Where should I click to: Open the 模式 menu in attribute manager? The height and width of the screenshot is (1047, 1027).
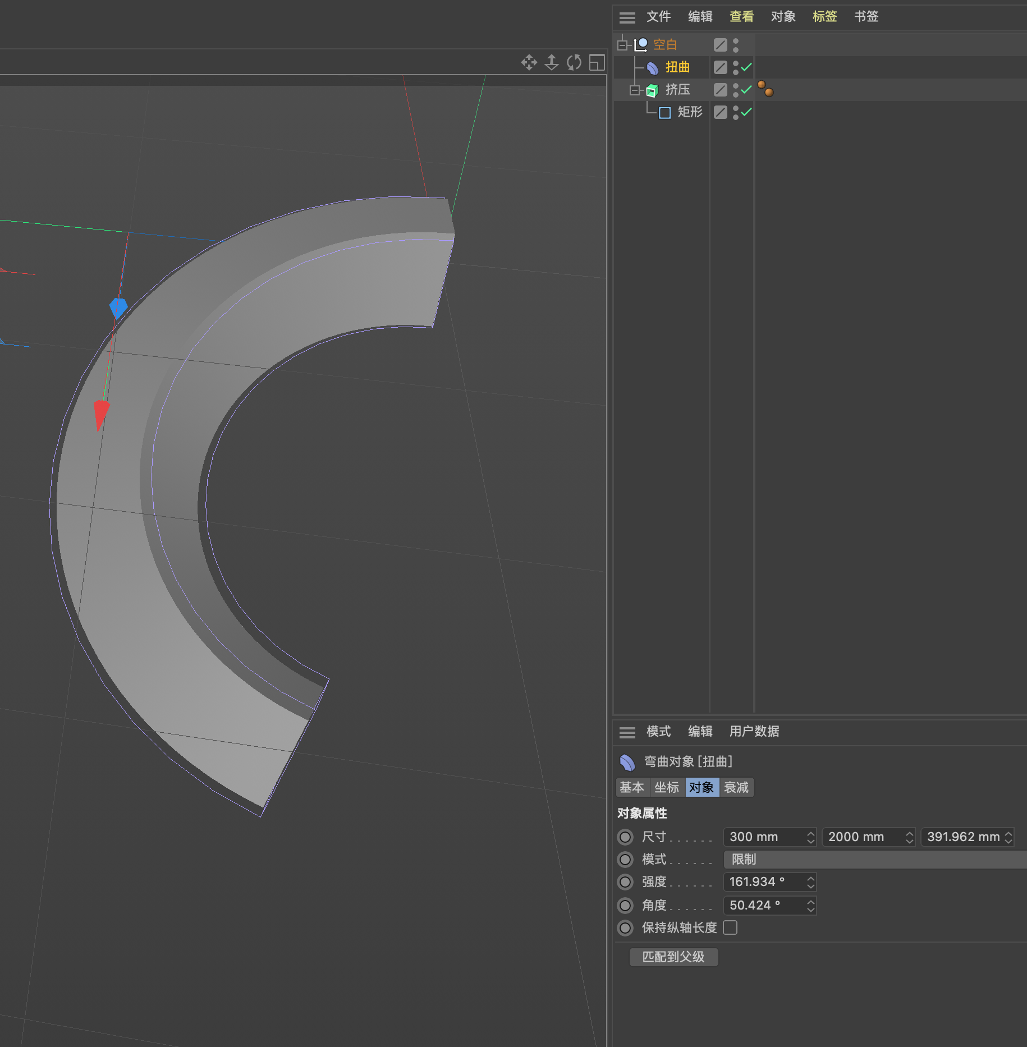[x=658, y=732]
